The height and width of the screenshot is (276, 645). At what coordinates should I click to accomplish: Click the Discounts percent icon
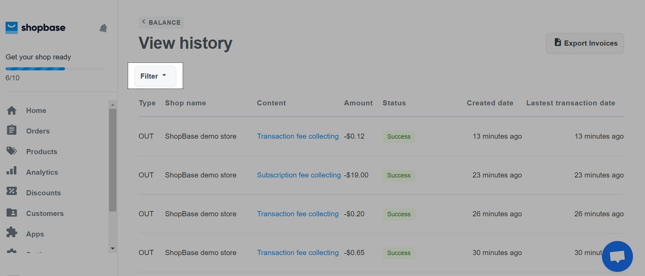tap(12, 192)
